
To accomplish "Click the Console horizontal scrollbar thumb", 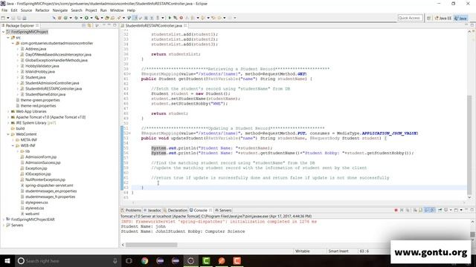I will point(152,245).
